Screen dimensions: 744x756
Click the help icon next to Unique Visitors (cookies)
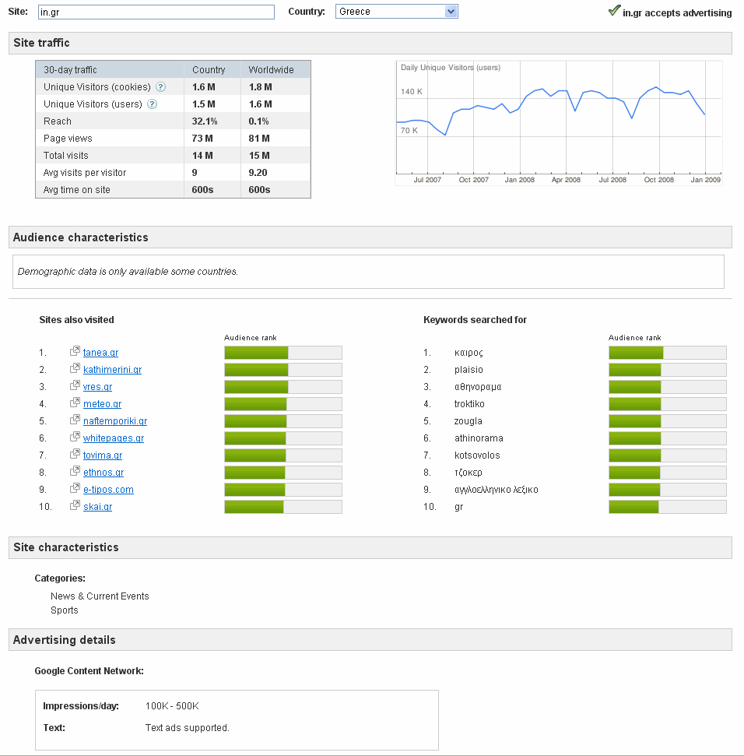[161, 86]
